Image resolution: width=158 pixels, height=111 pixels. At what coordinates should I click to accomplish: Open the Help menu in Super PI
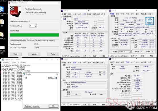click(23, 63)
